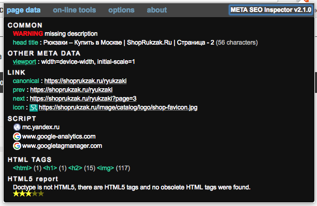Click the next label in the LINK section
The width and height of the screenshot is (317, 206).
(19, 99)
